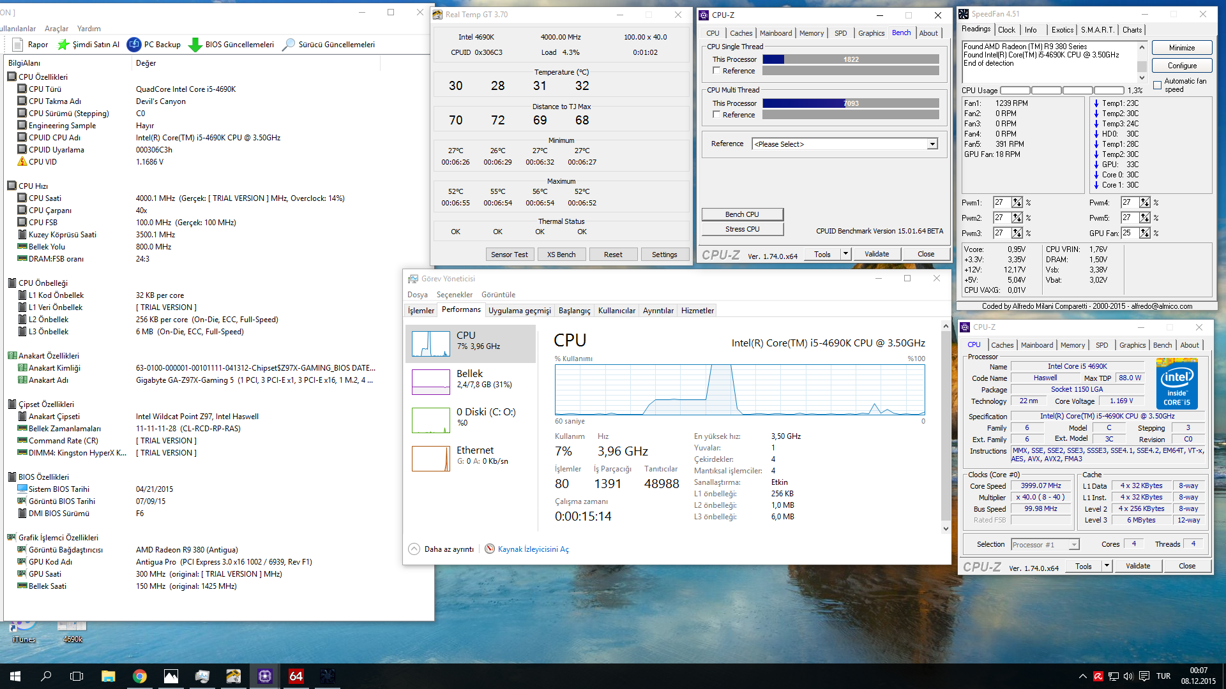The height and width of the screenshot is (689, 1226).
Task: Collapse details with Daha az ayrıntı
Action: [441, 549]
